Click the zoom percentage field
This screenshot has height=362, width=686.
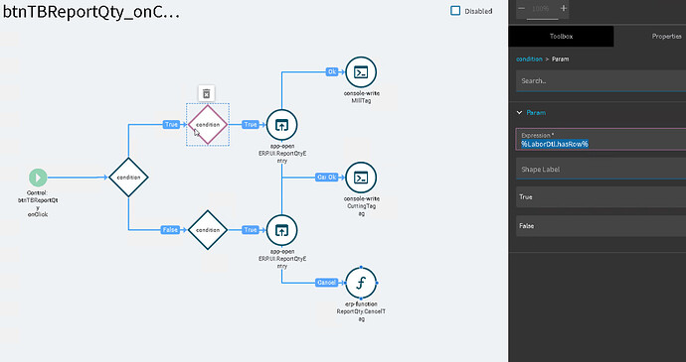[x=542, y=9]
